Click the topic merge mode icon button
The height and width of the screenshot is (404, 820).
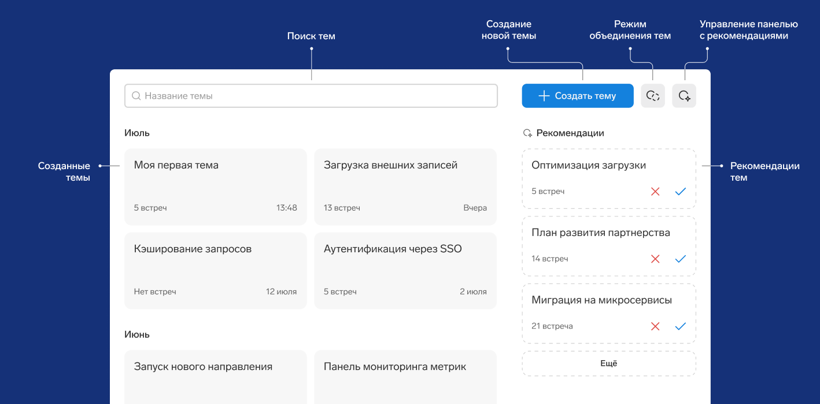(653, 96)
